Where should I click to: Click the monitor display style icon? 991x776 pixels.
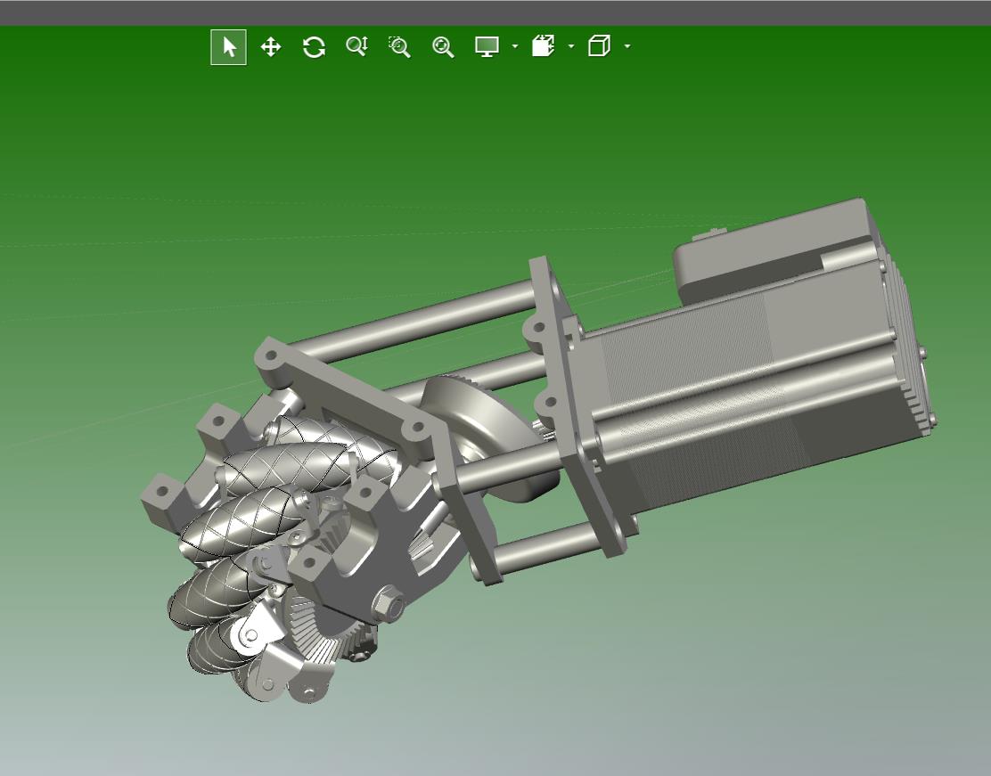(x=487, y=46)
